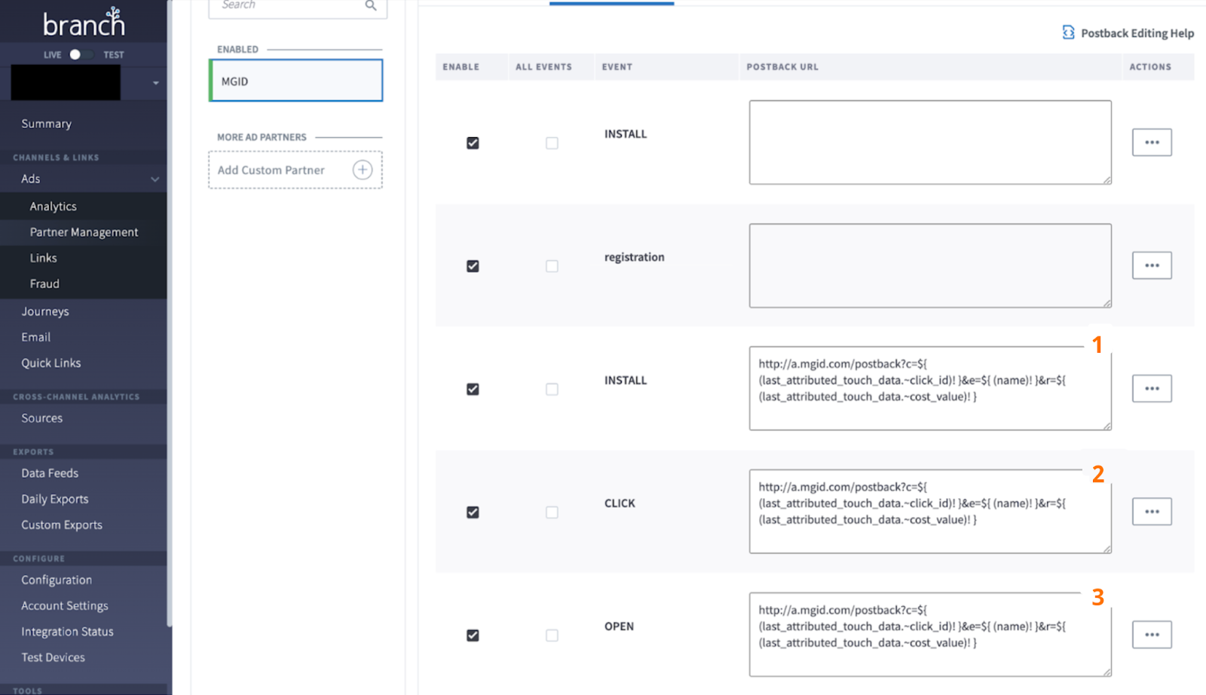
Task: Expand the MORE AD PARTNERS section
Action: [x=261, y=137]
